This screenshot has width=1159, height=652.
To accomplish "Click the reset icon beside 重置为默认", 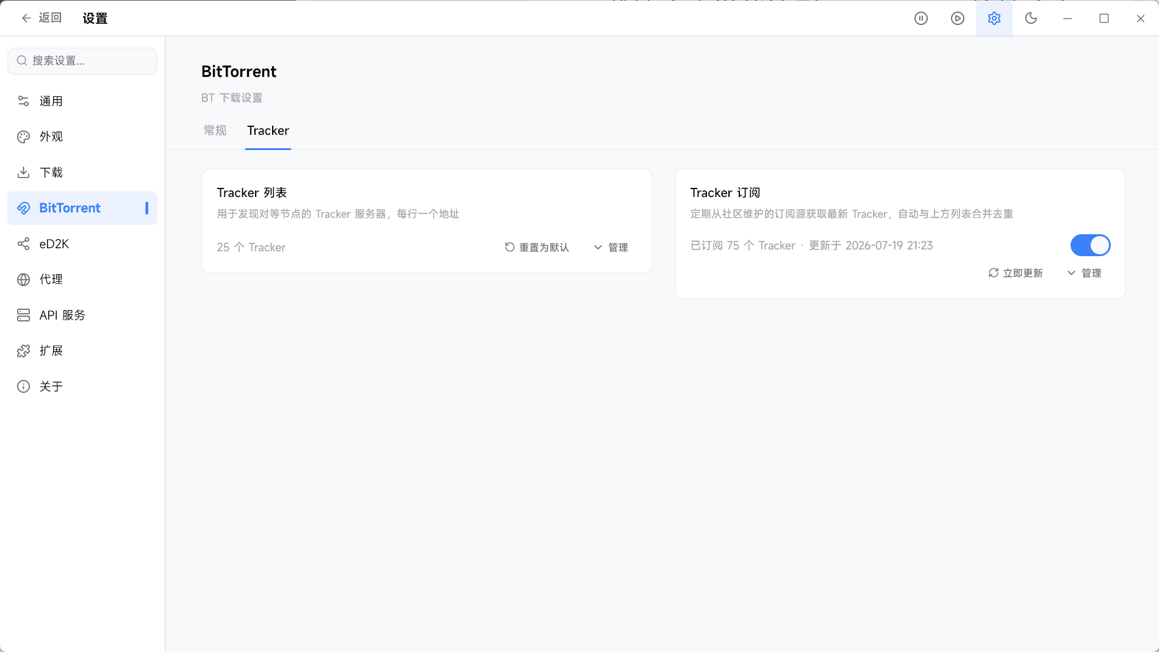I will (510, 247).
